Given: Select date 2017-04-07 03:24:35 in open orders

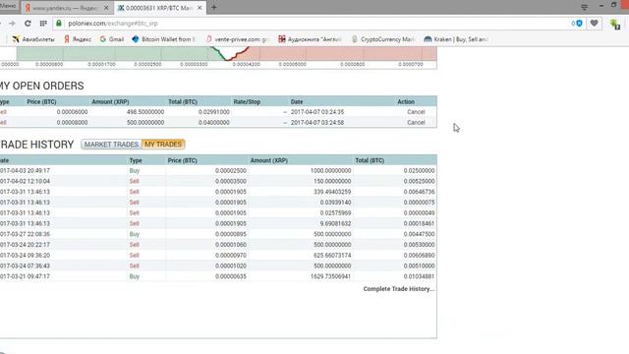Looking at the screenshot, I should tap(317, 112).
